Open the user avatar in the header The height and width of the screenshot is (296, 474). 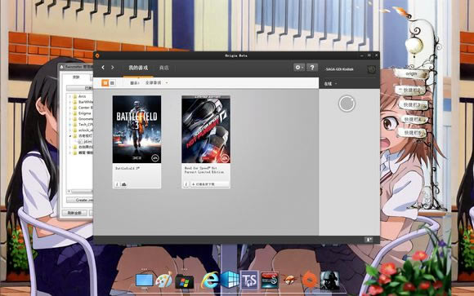click(x=372, y=69)
